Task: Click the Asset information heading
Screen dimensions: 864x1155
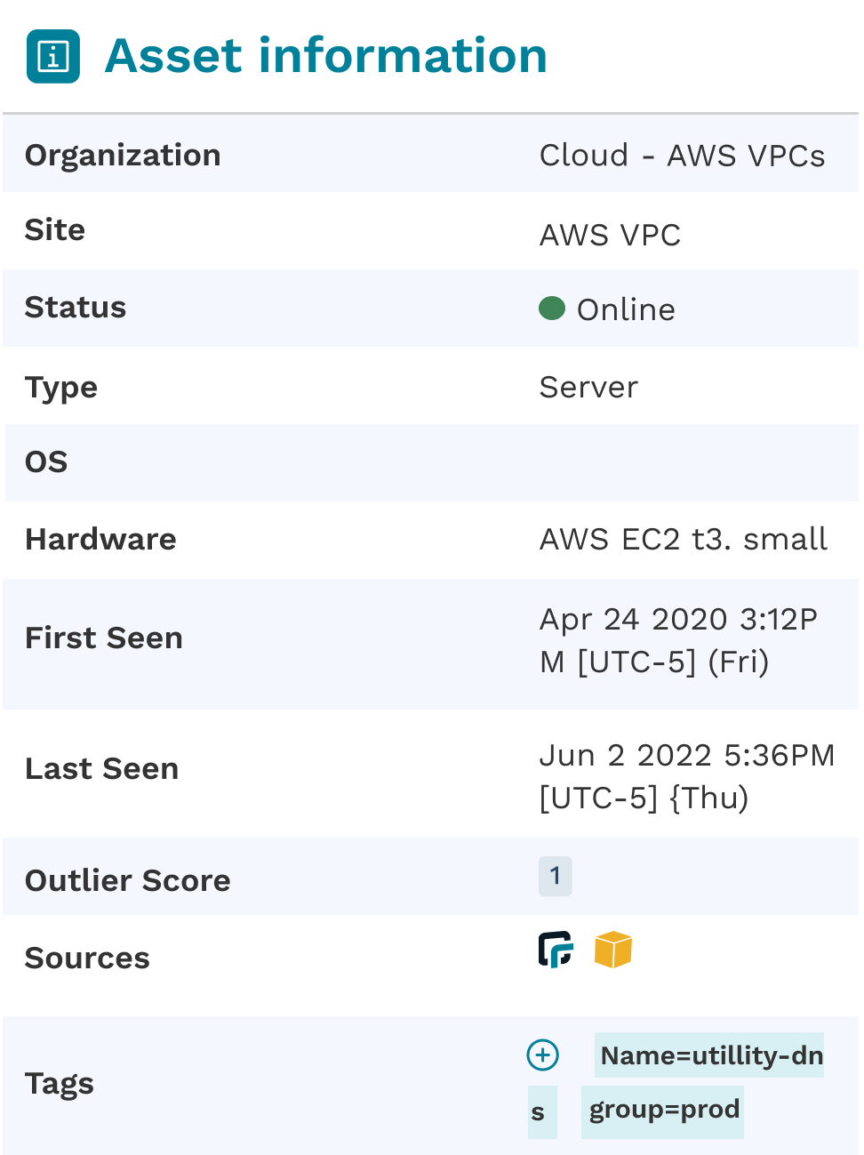Action: tap(326, 56)
